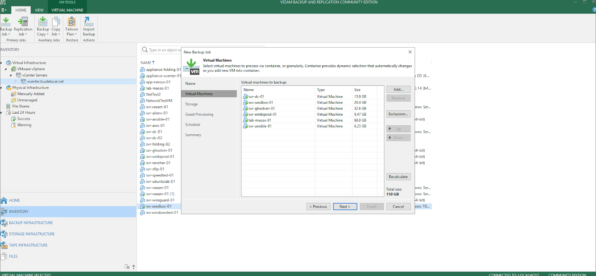
Task: Open the Backup Job ribbon icon
Action: tap(6, 26)
